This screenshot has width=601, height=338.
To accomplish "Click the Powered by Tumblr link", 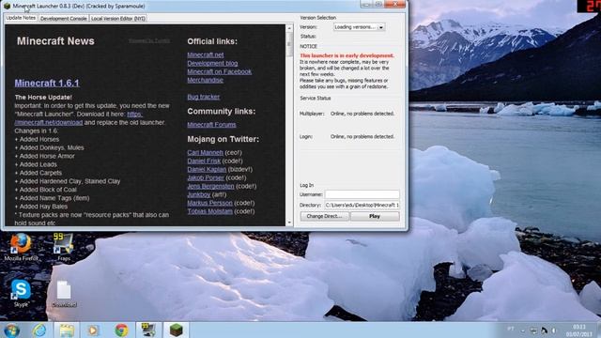I will click(x=149, y=40).
